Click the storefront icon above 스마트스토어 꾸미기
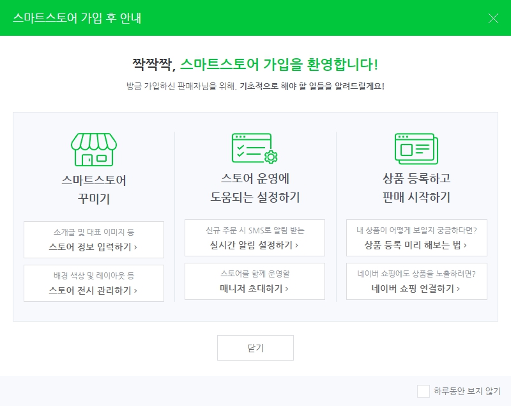Screen dimensions: 511x406 click(x=94, y=150)
